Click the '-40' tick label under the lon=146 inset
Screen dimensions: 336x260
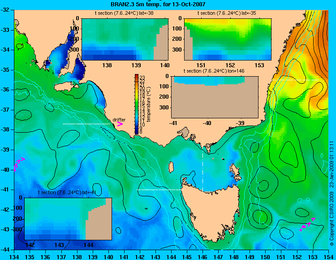pos(207,123)
